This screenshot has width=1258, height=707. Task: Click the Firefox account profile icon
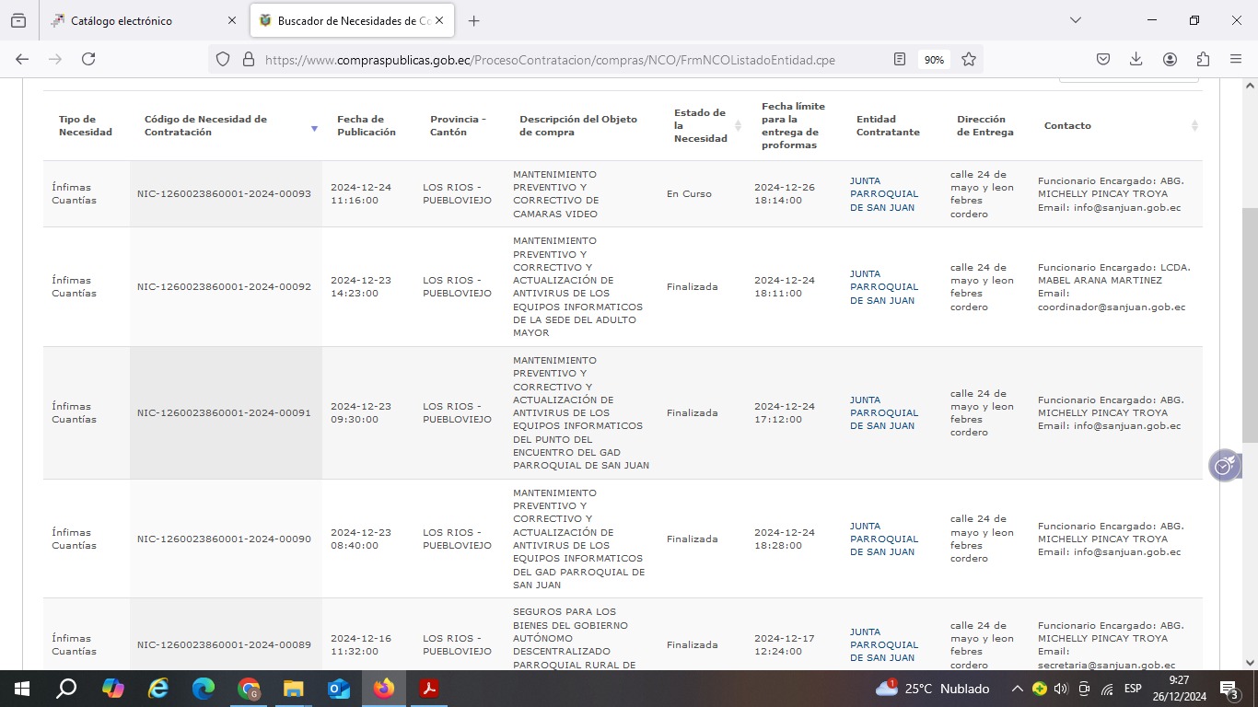click(x=1170, y=59)
